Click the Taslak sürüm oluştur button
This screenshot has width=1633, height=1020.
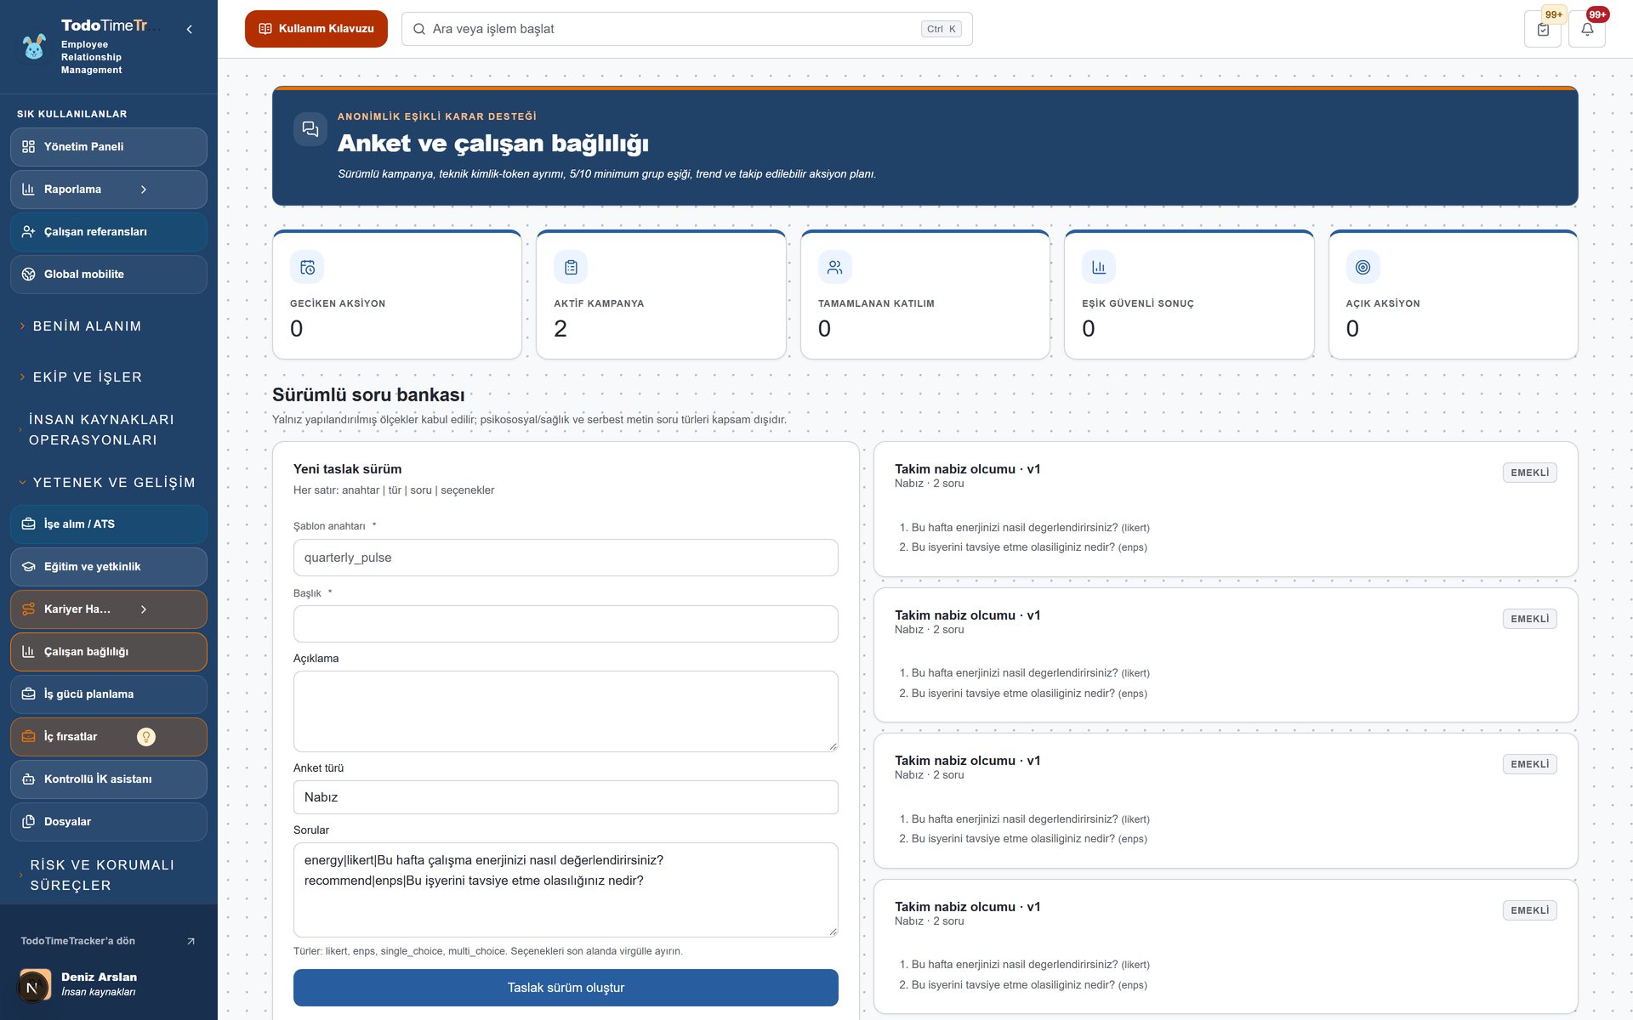pos(566,988)
